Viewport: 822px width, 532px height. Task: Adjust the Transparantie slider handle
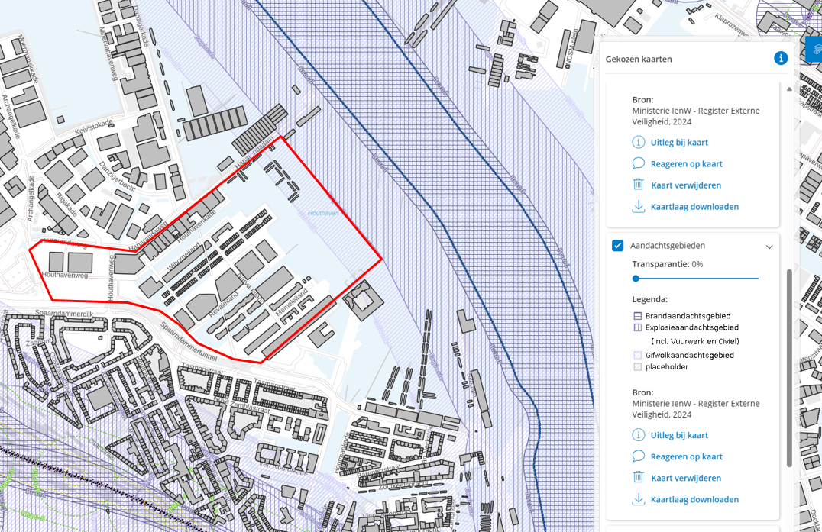click(636, 279)
